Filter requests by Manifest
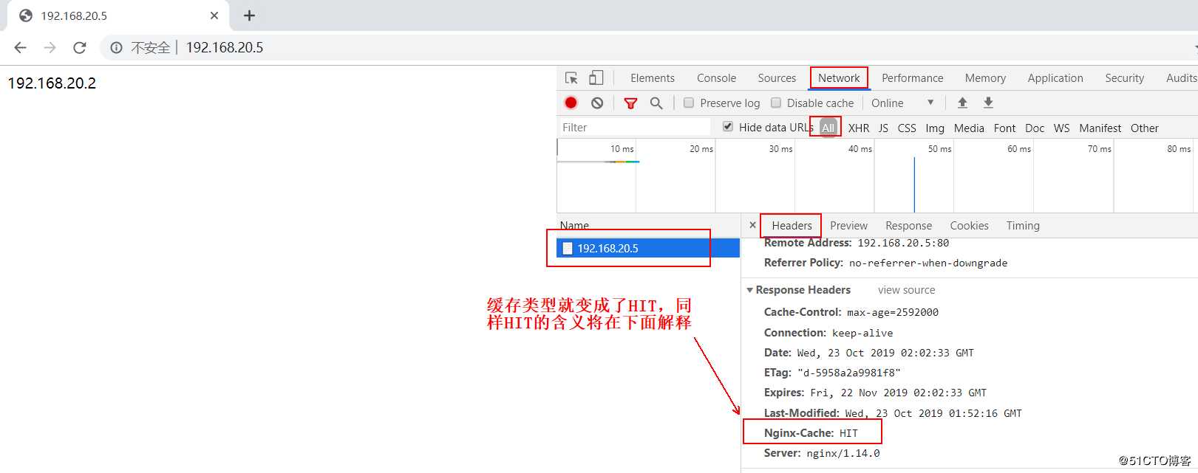The width and height of the screenshot is (1198, 473). [x=1100, y=128]
